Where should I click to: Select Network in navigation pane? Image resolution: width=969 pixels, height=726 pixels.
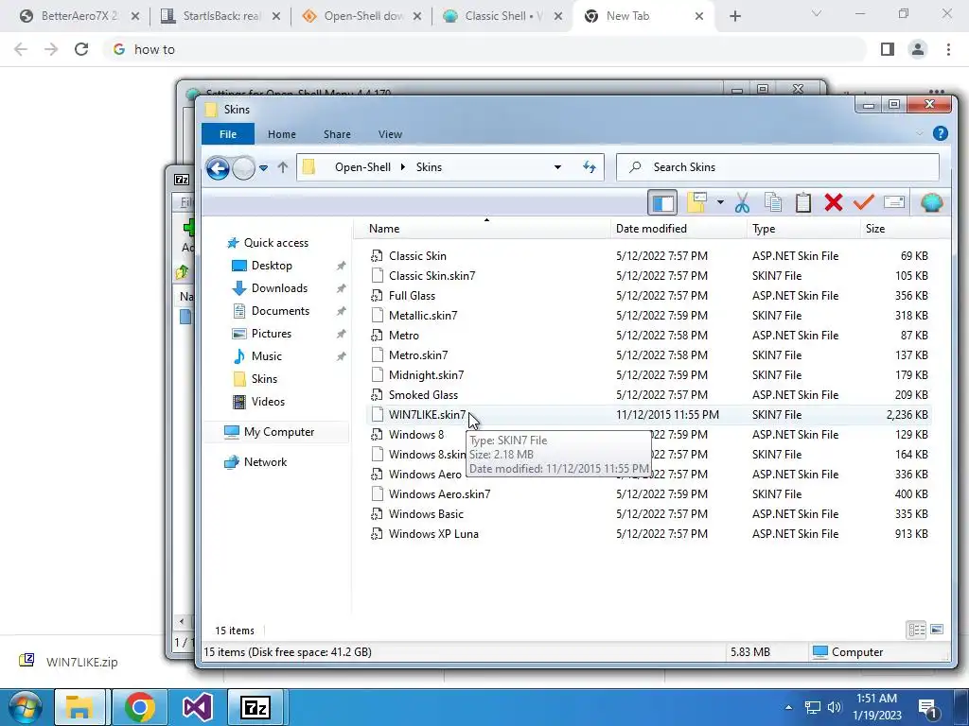265,462
